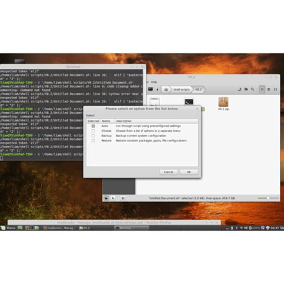Image resolution: width=284 pixels, height=284 pixels.
Task: Open the user applet in system tray
Action: [232, 228]
